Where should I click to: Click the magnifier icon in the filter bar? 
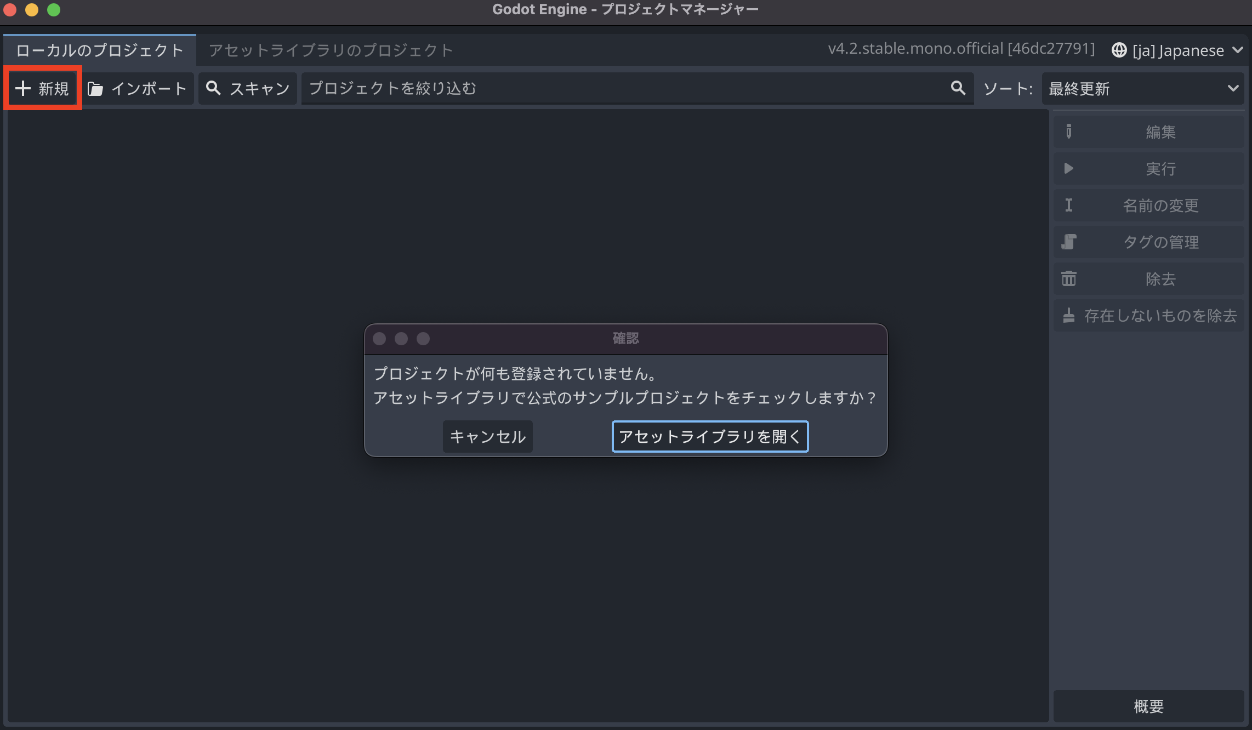pyautogui.click(x=958, y=88)
